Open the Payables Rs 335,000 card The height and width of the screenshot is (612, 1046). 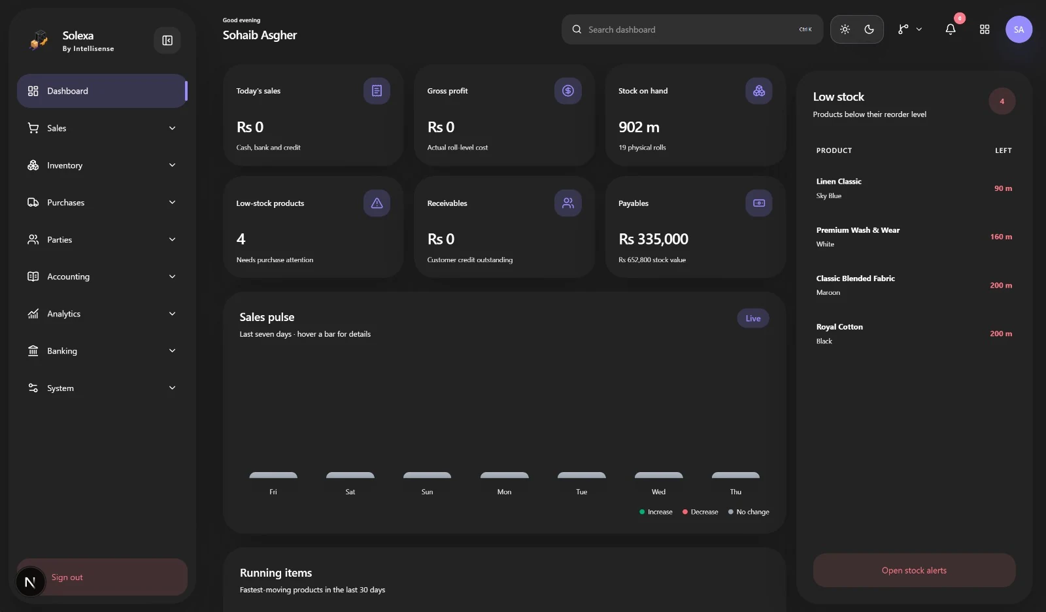pyautogui.click(x=696, y=228)
